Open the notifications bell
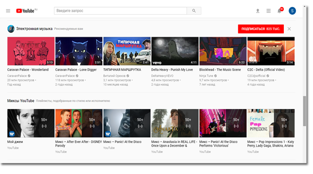 click(x=280, y=11)
